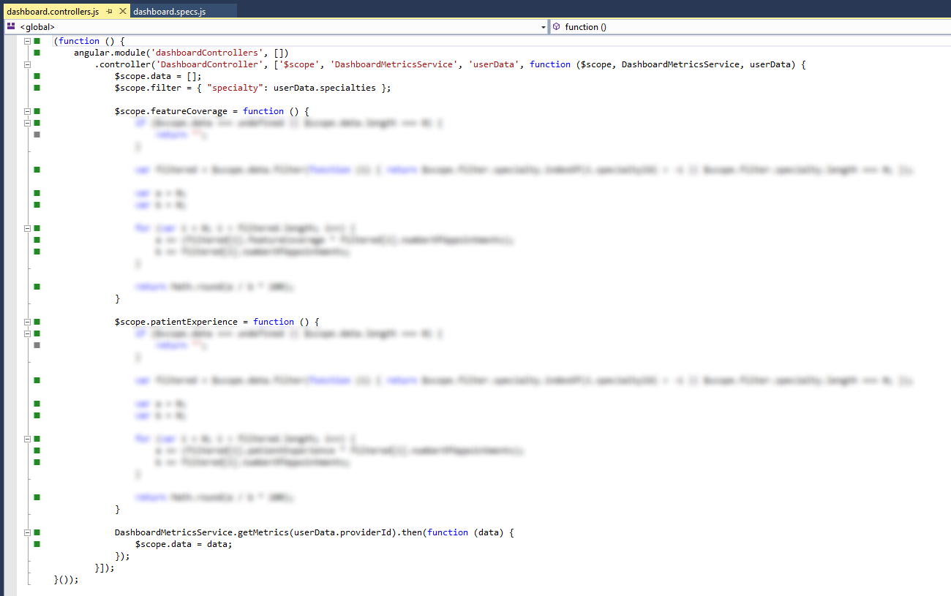
Task: Click green coverage marker beside angular.module line
Action: (x=37, y=53)
